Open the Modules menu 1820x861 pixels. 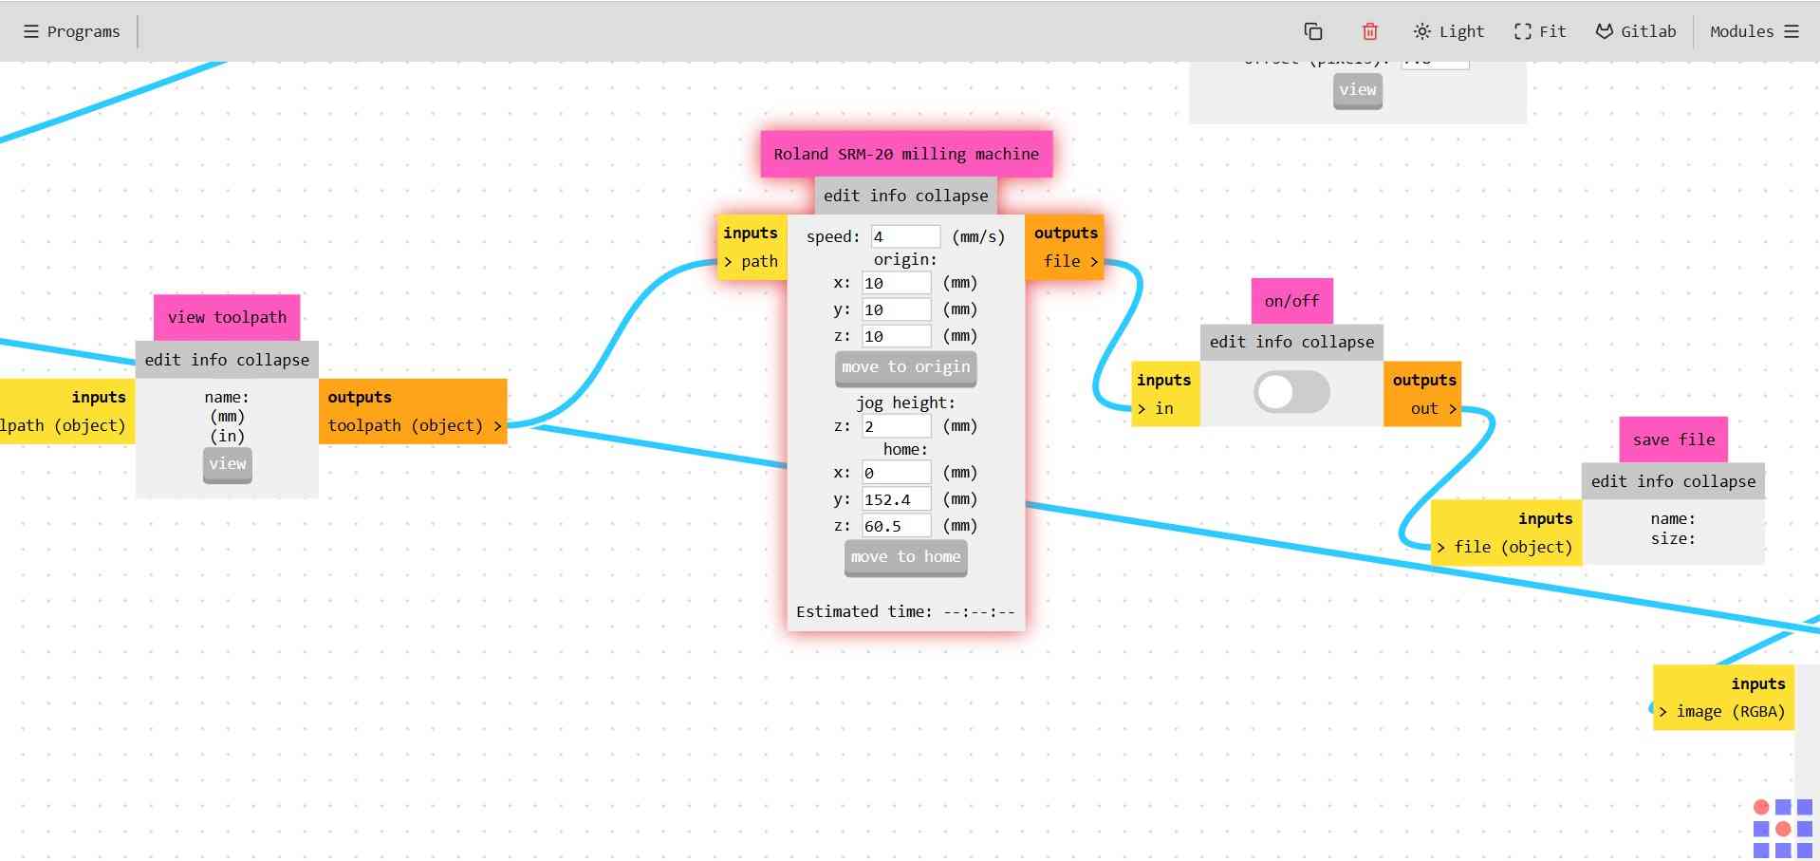(x=1755, y=31)
